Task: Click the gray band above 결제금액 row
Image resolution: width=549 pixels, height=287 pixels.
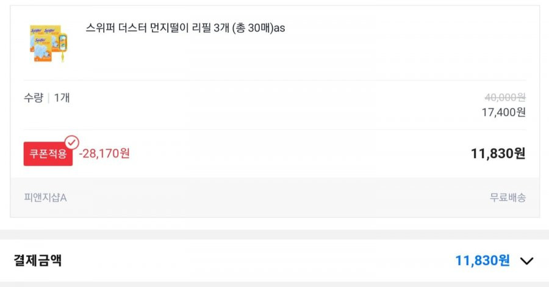Action: [274, 235]
